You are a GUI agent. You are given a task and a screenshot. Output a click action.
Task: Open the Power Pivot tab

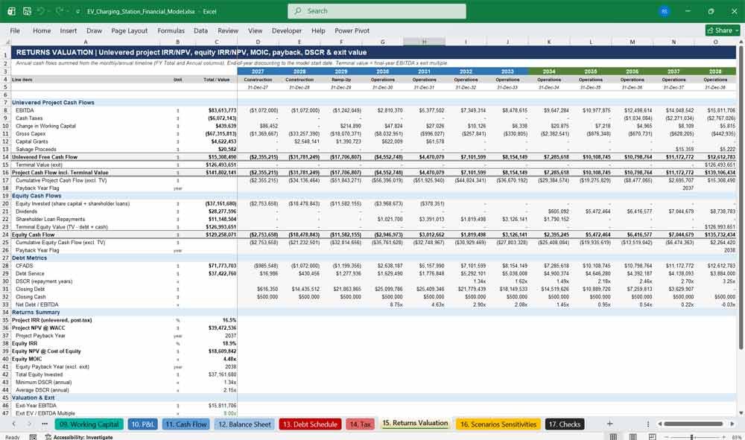[x=352, y=31]
